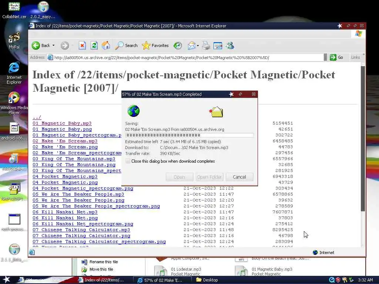The height and width of the screenshot is (284, 379).
Task: Open 03 King Of The Mountains.png link
Action: (74, 165)
